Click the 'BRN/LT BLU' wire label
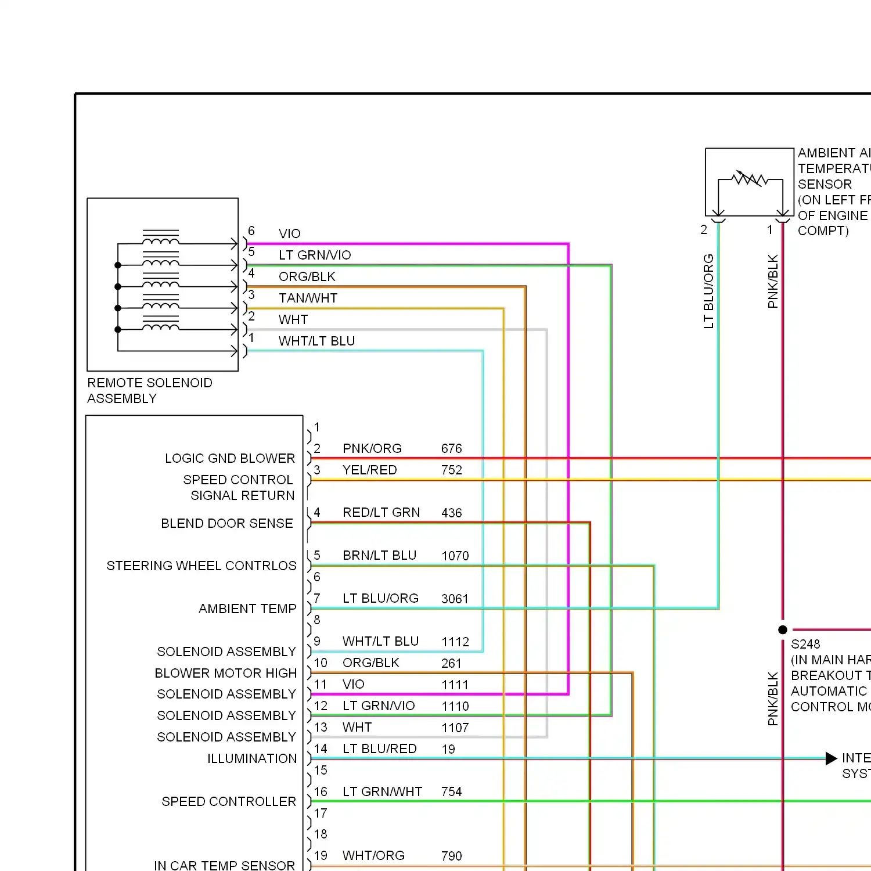 point(379,555)
